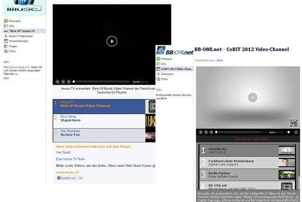302x202 pixels.
Task: Follow the www.imuse.tv link in Info
Action: [16, 67]
